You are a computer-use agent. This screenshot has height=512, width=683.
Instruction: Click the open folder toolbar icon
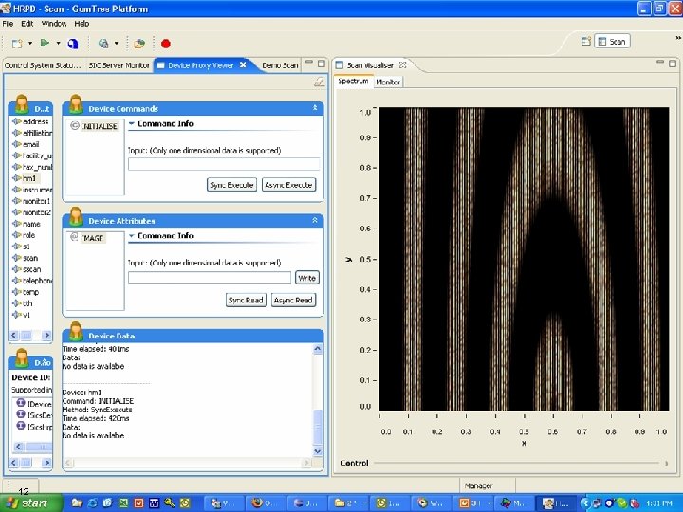point(139,44)
